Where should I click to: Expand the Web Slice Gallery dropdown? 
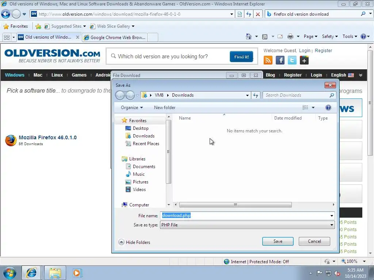(133, 26)
